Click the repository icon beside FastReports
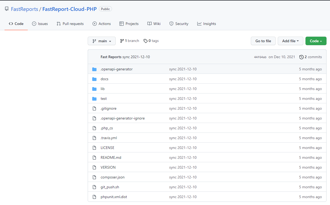 click(7, 9)
